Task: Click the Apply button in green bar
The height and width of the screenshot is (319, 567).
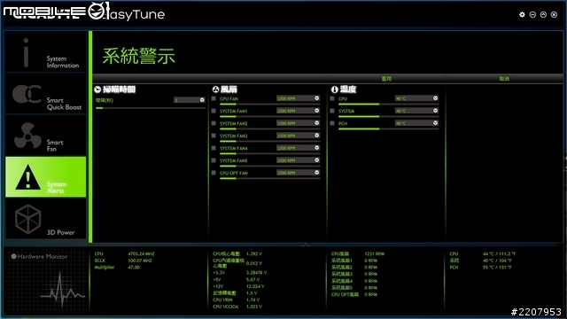Action: 386,79
